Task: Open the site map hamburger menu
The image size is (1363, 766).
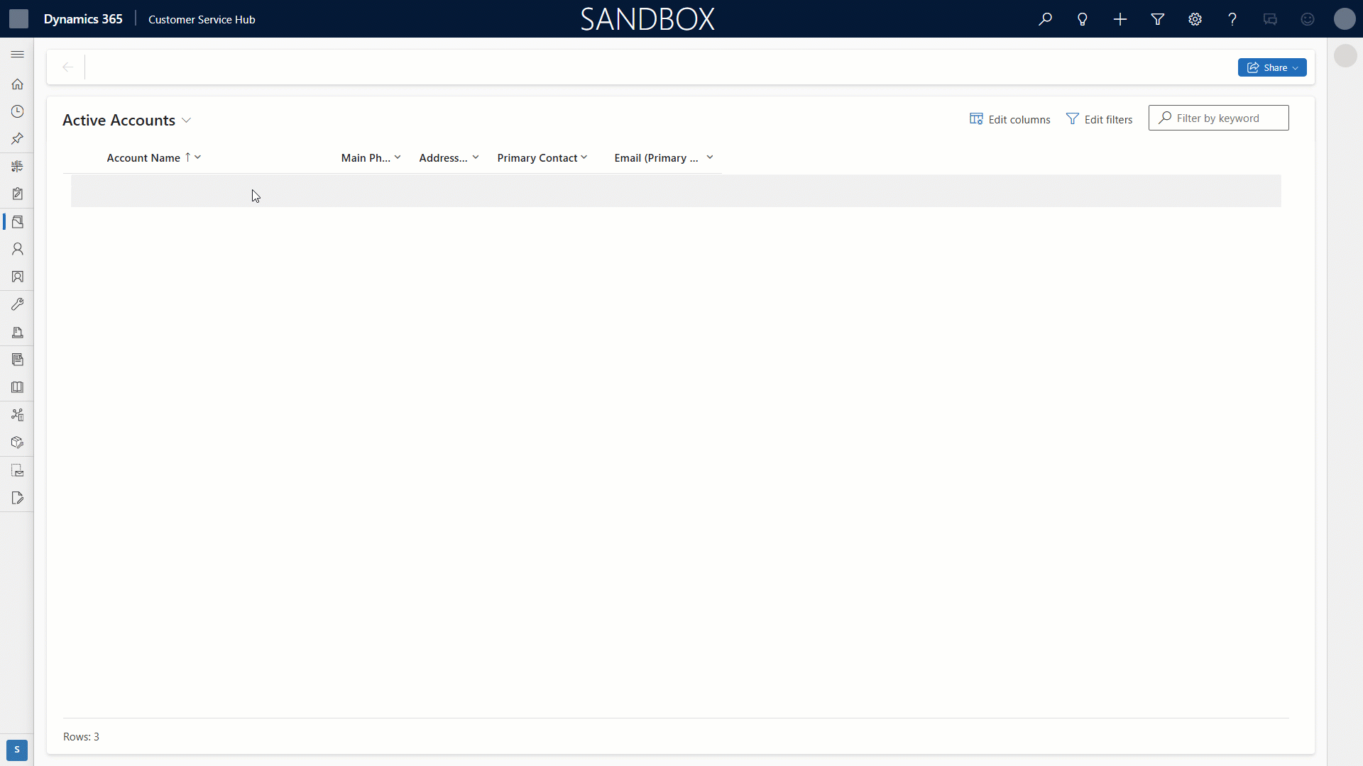Action: pyautogui.click(x=17, y=54)
